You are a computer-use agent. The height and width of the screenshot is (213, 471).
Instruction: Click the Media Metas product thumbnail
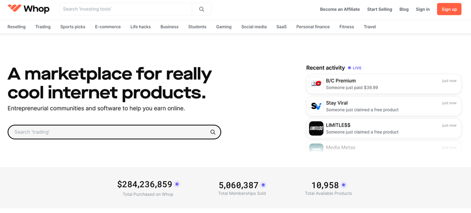(316, 148)
